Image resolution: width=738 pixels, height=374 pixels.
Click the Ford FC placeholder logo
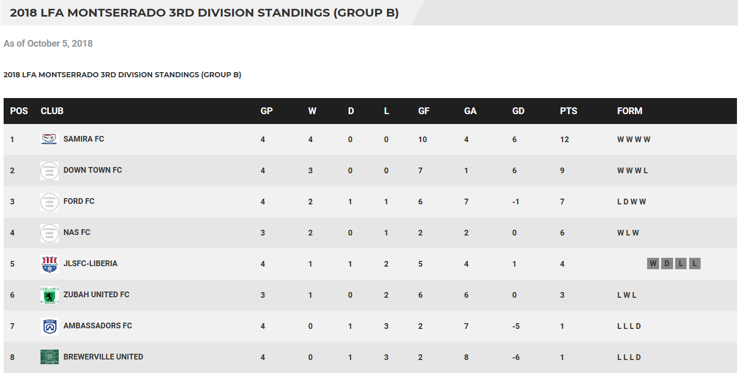[x=49, y=202]
